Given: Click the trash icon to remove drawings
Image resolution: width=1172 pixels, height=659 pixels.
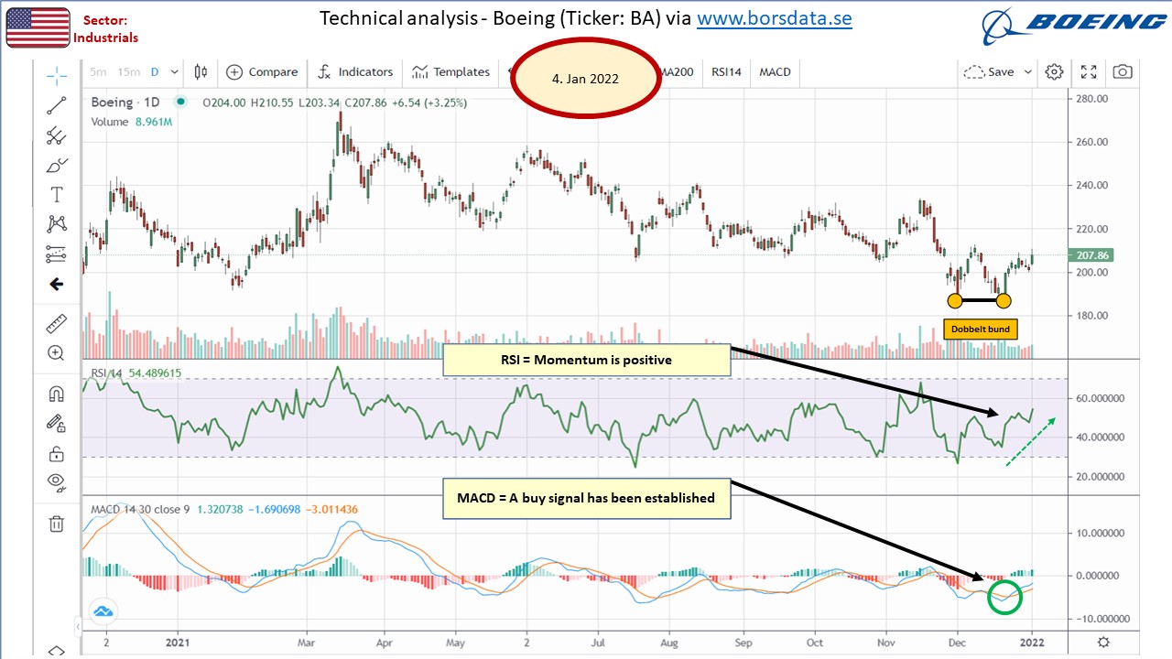Looking at the screenshot, I should coord(56,524).
